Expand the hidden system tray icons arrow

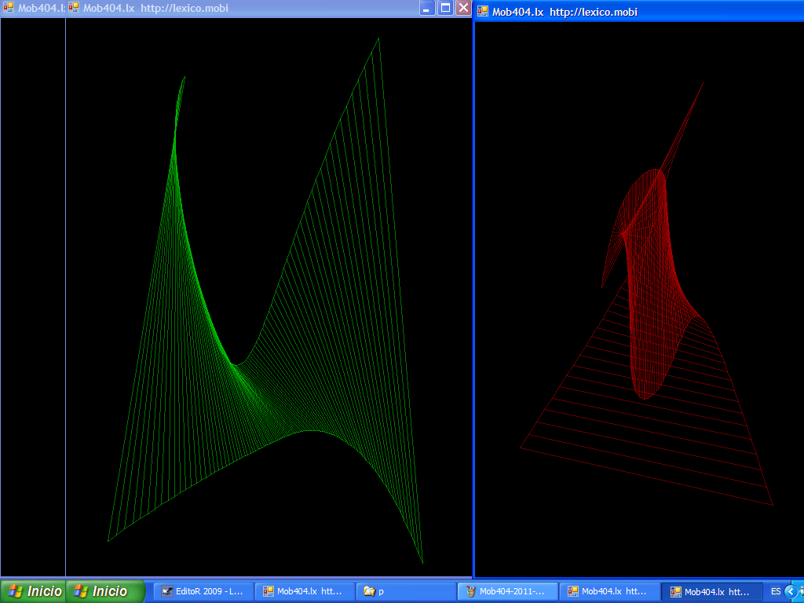[x=791, y=591]
